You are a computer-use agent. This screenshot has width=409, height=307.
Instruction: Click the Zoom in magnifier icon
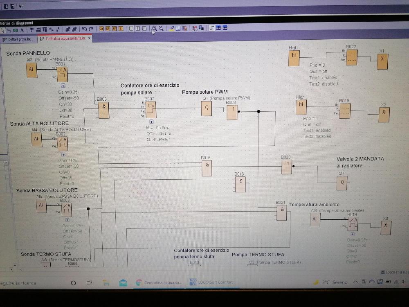click(155, 29)
